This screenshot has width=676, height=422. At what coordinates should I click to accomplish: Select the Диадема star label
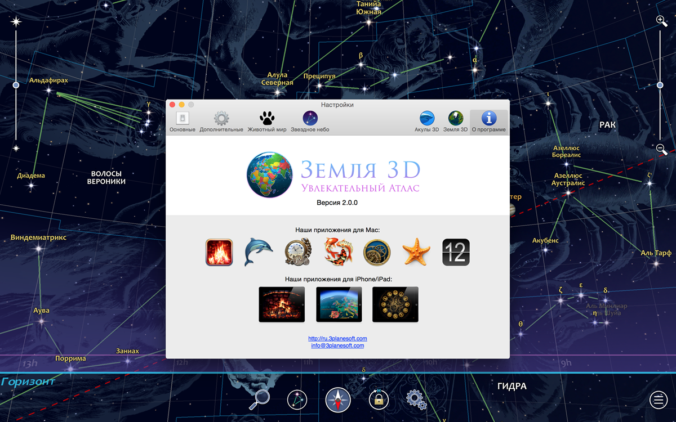(x=31, y=176)
